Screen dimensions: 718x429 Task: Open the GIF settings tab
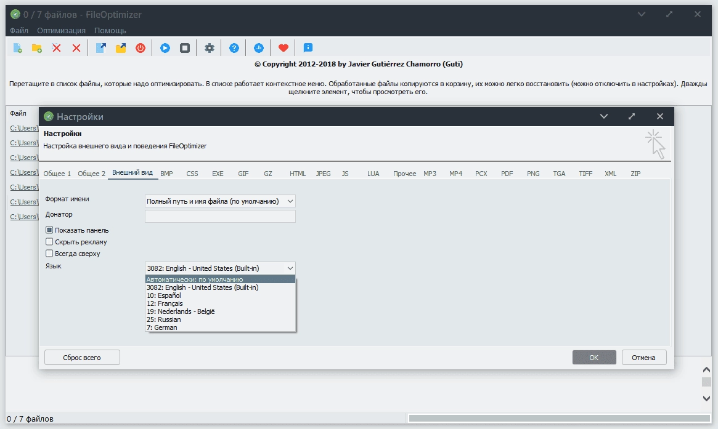(243, 174)
